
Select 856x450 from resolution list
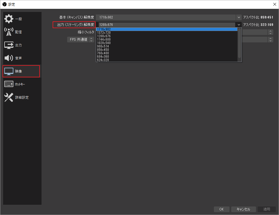tap(167, 50)
